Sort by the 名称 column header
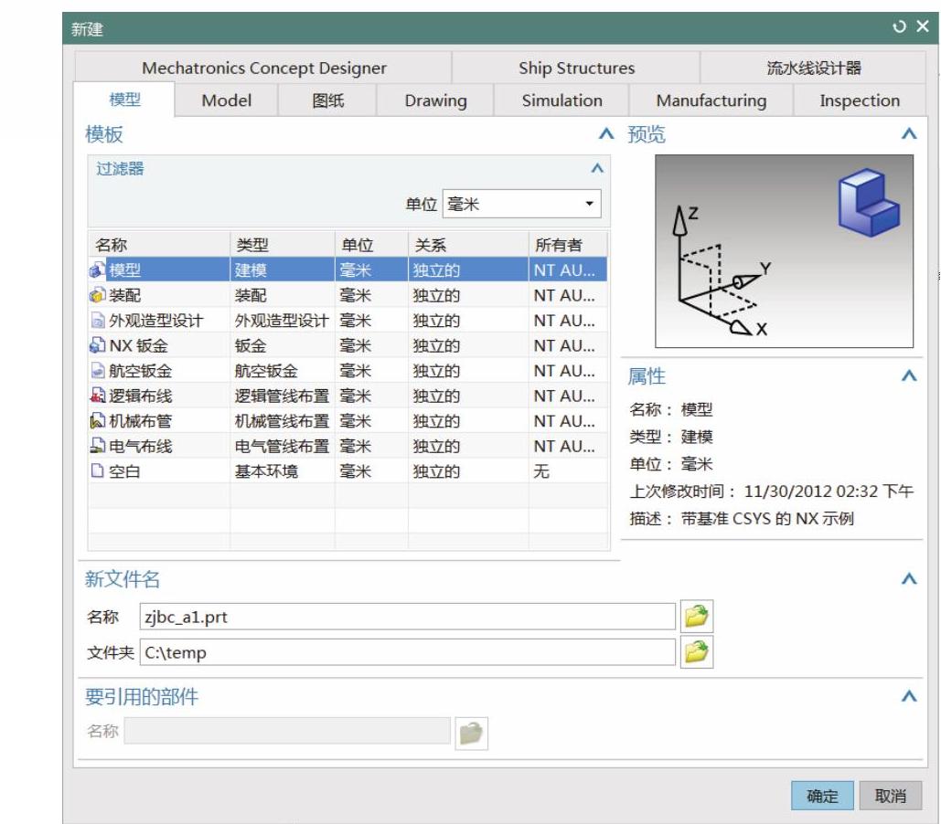Viewport: 941px width, 824px height. (x=159, y=245)
